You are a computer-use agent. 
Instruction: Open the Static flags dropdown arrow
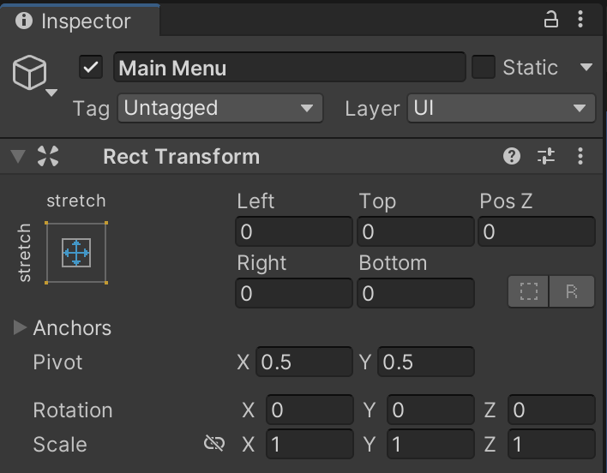[x=586, y=68]
